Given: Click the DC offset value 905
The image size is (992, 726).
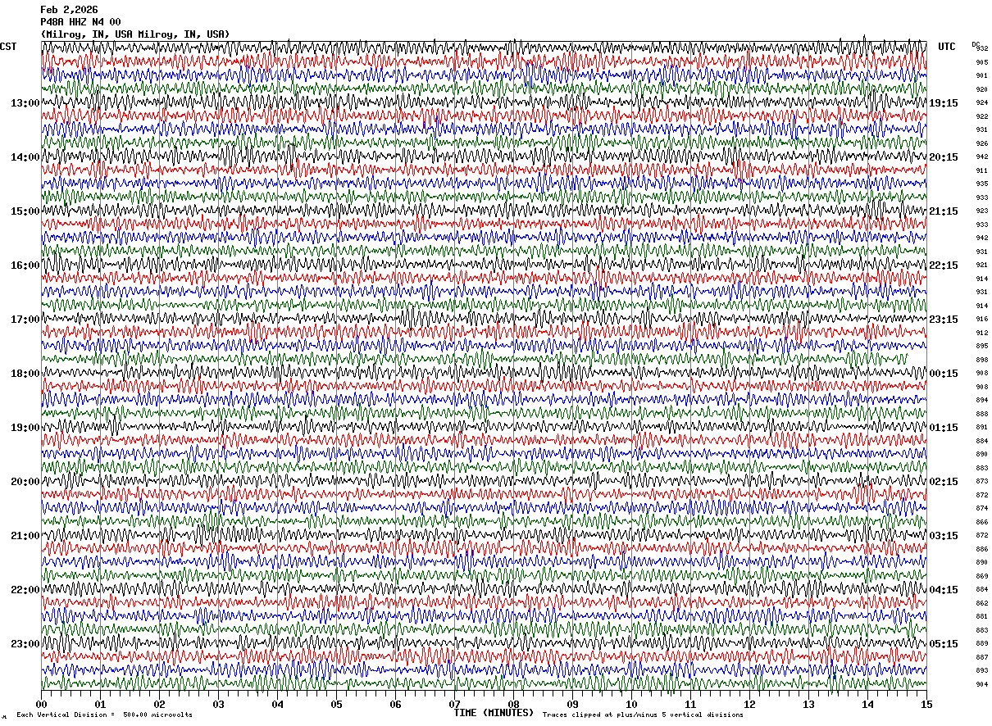Looking at the screenshot, I should click(981, 62).
